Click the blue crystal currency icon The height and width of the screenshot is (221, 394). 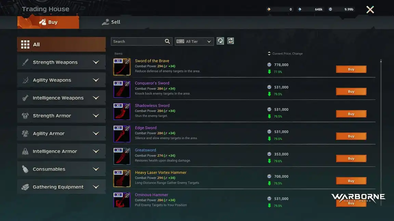click(300, 9)
